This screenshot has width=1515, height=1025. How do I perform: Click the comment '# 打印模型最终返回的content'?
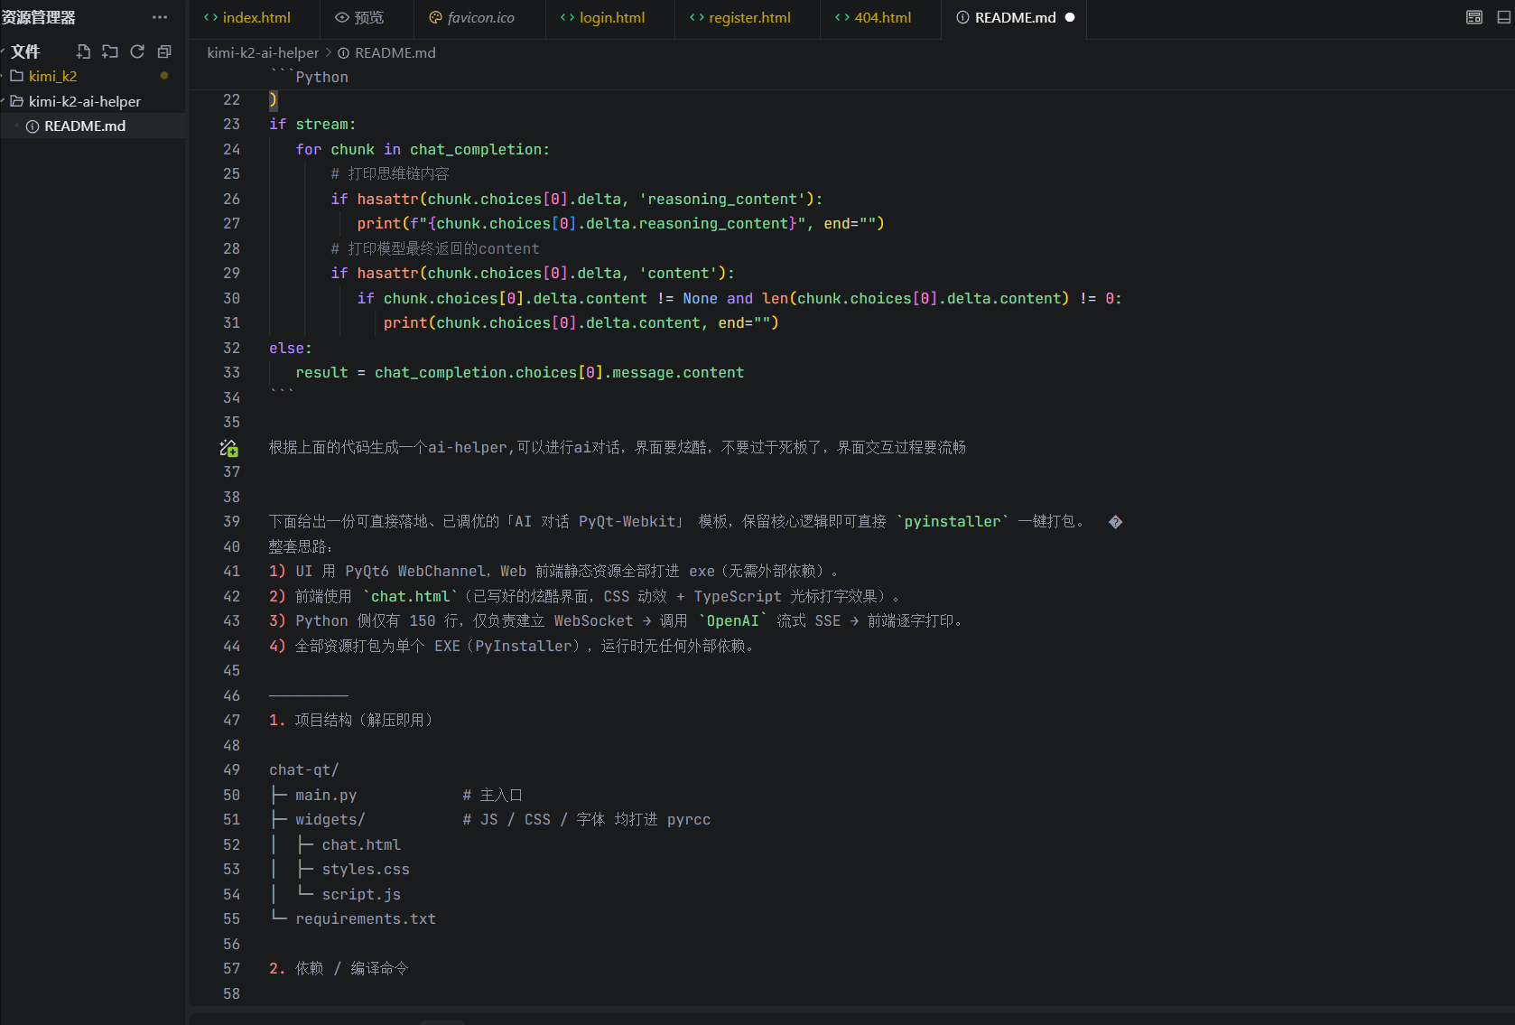(x=435, y=248)
